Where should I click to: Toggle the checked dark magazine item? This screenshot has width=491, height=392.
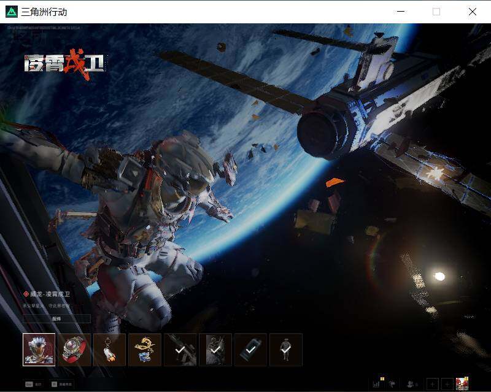tap(250, 350)
